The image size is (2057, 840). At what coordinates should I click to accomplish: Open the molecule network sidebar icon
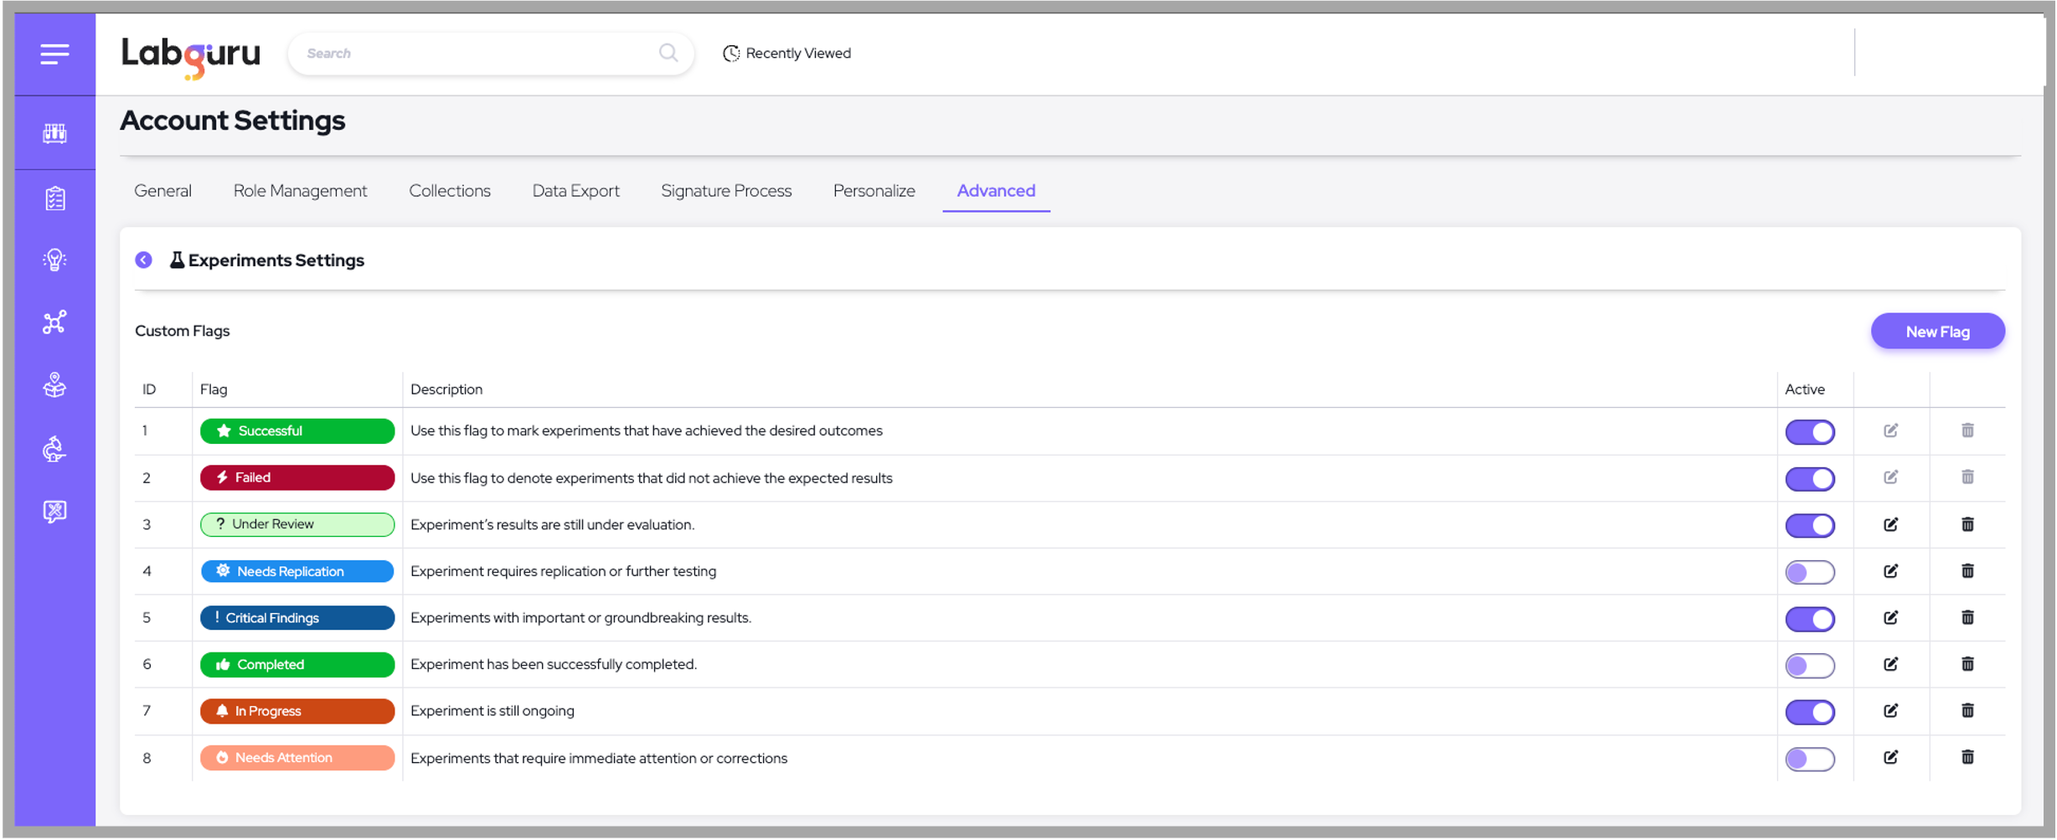click(x=54, y=322)
